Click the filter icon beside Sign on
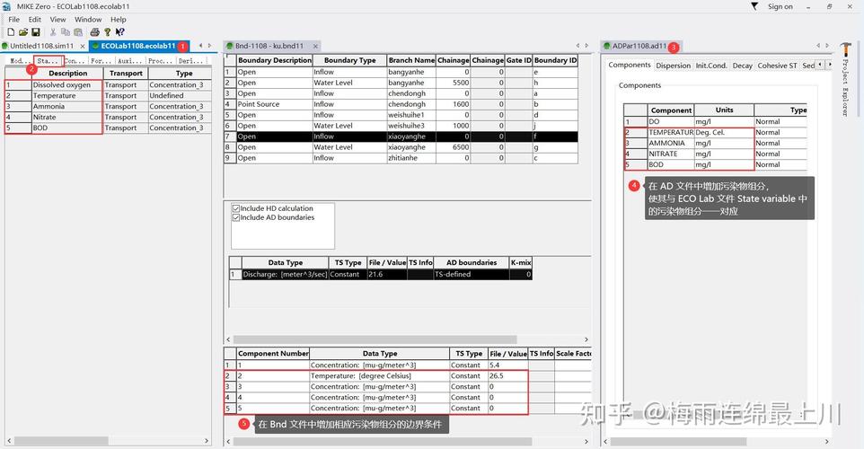The image size is (864, 449). pyautogui.click(x=754, y=6)
